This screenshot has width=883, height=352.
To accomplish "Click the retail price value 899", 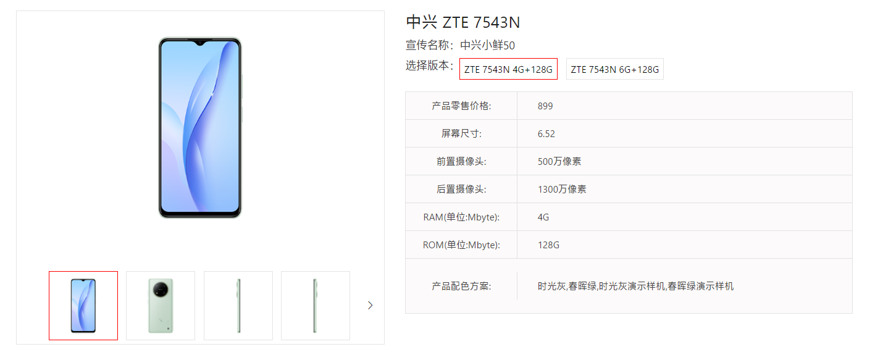I will [x=545, y=106].
